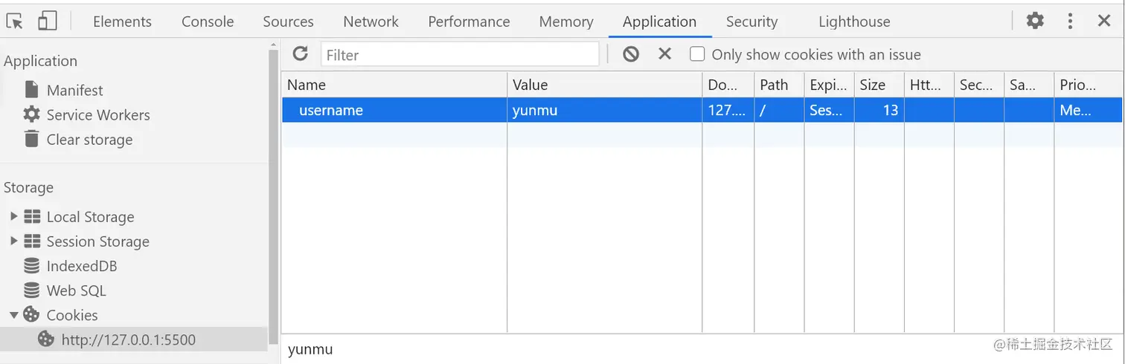Select the http://127.0.0.1:5500 cookie origin

coord(128,340)
